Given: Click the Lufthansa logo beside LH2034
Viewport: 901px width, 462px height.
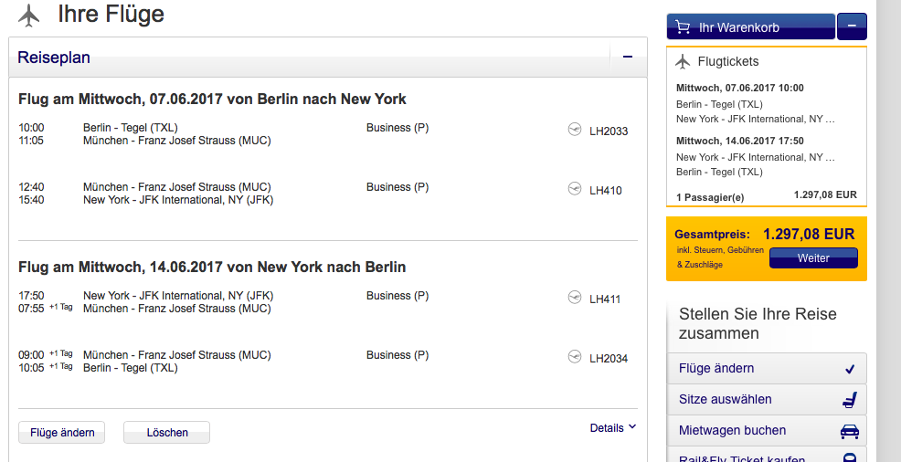Looking at the screenshot, I should 575,357.
